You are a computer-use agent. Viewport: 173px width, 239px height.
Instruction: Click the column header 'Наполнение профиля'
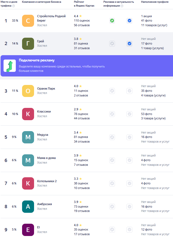155,2
